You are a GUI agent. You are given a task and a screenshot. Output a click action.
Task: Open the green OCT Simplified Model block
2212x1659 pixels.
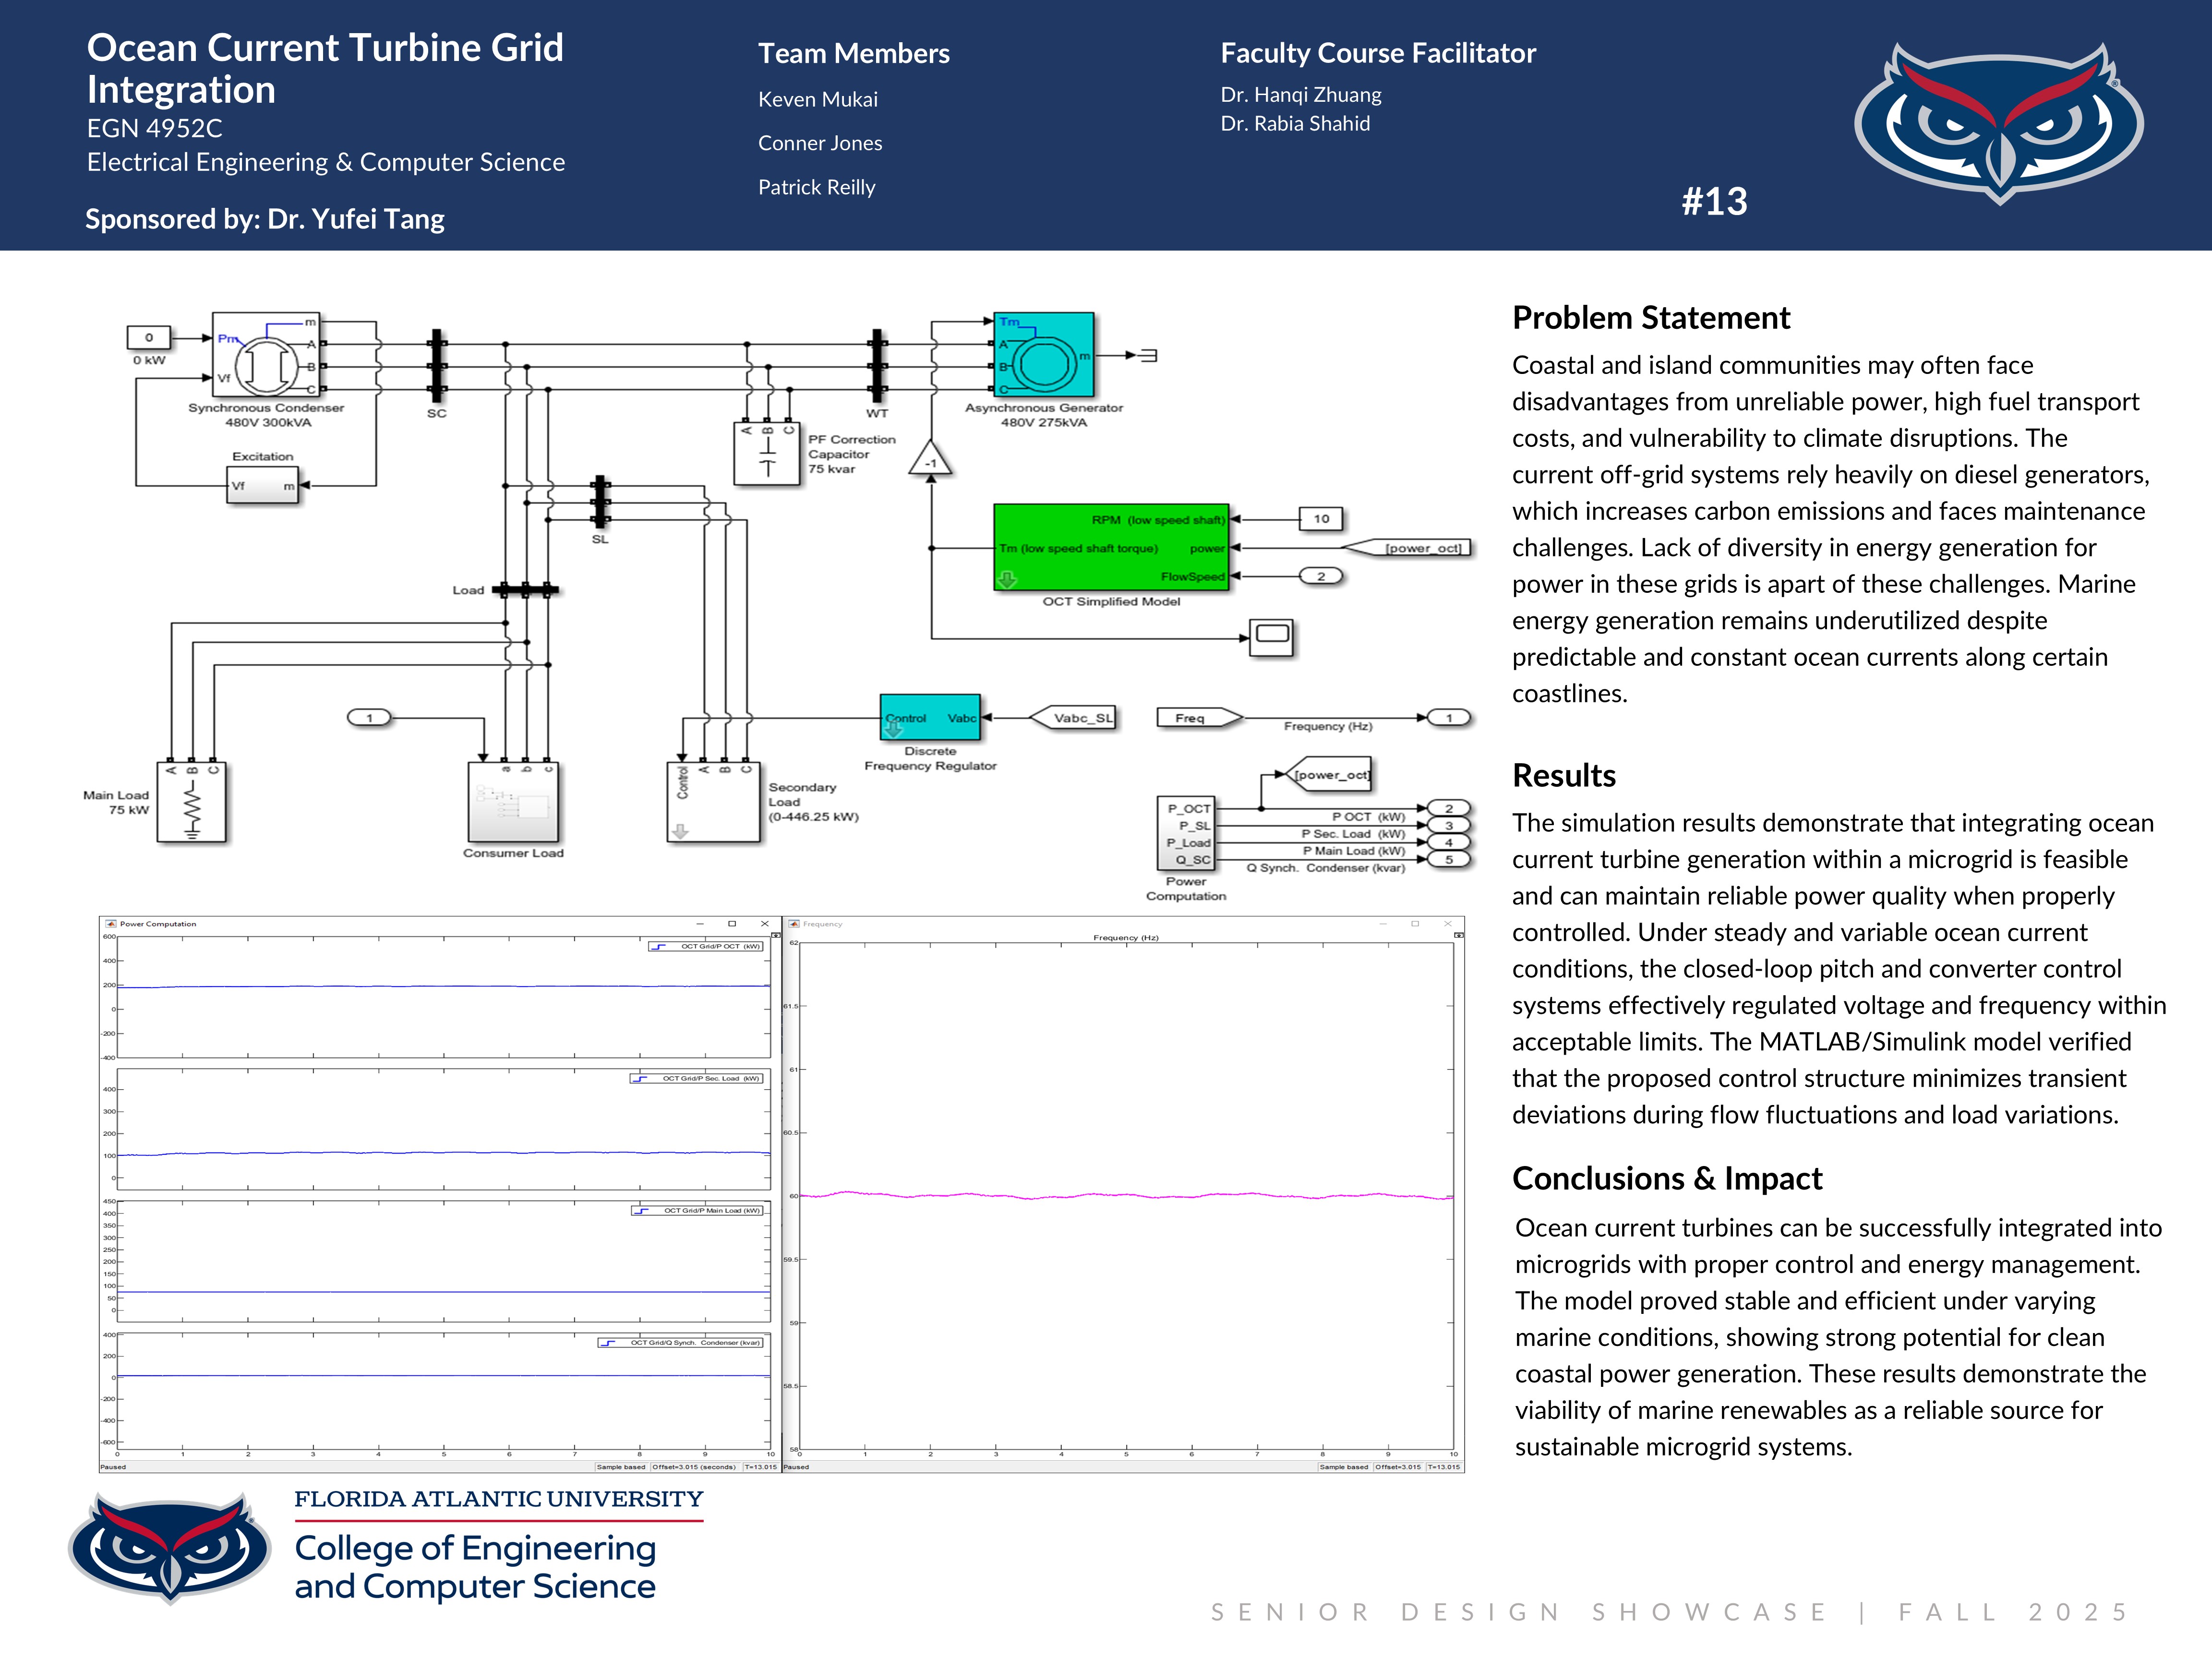click(1110, 547)
